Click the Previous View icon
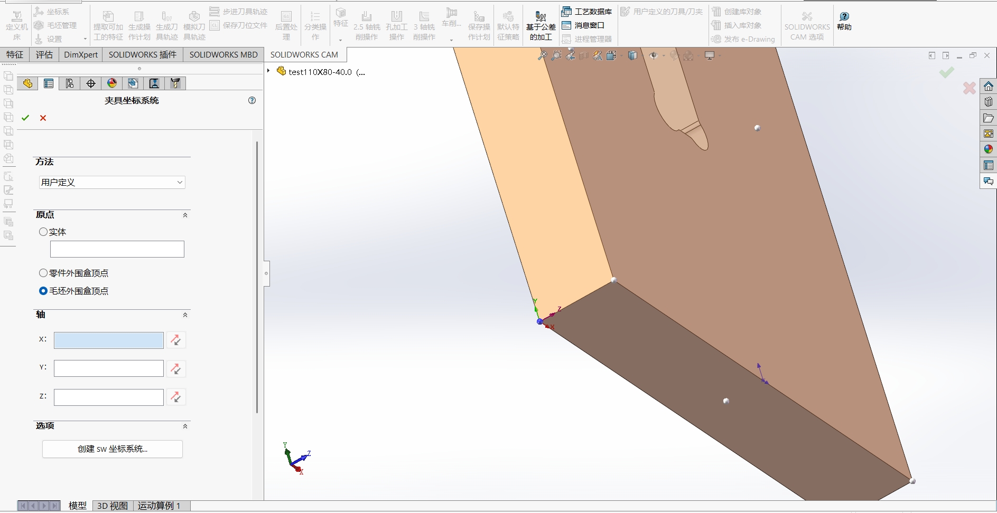Viewport: 997px width, 513px height. coord(570,55)
